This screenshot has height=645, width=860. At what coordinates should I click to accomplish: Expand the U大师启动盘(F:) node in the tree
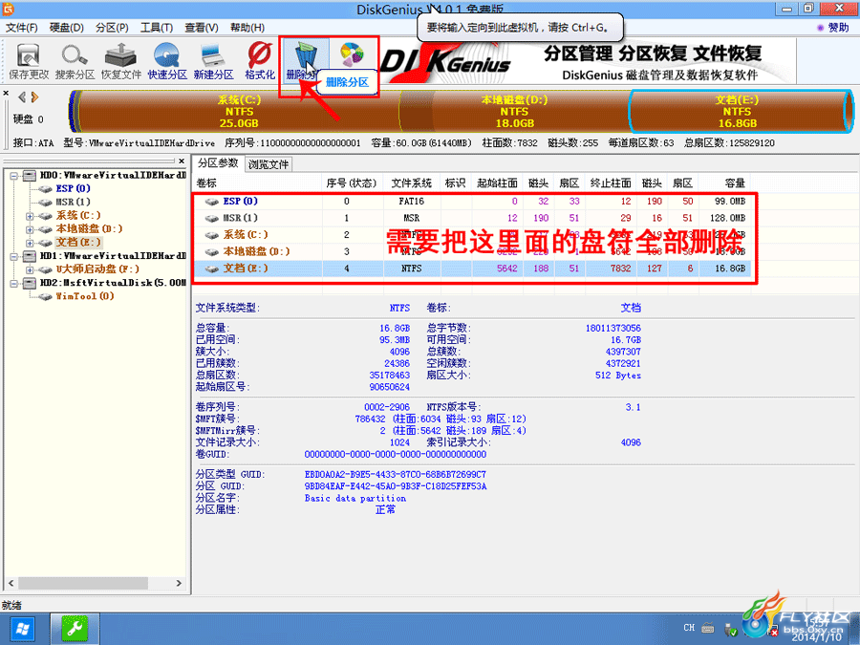click(x=30, y=269)
